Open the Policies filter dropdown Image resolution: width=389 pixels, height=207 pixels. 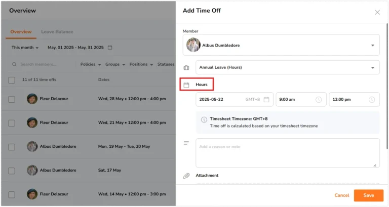[90, 65]
